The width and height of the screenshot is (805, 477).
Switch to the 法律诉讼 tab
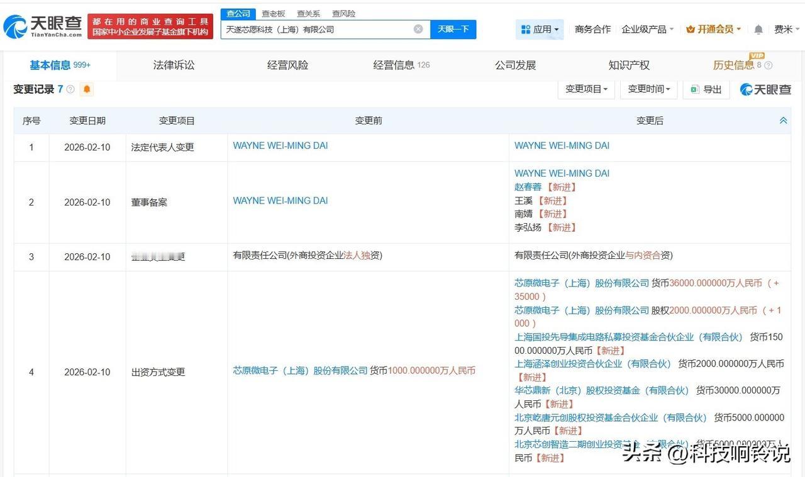click(173, 65)
